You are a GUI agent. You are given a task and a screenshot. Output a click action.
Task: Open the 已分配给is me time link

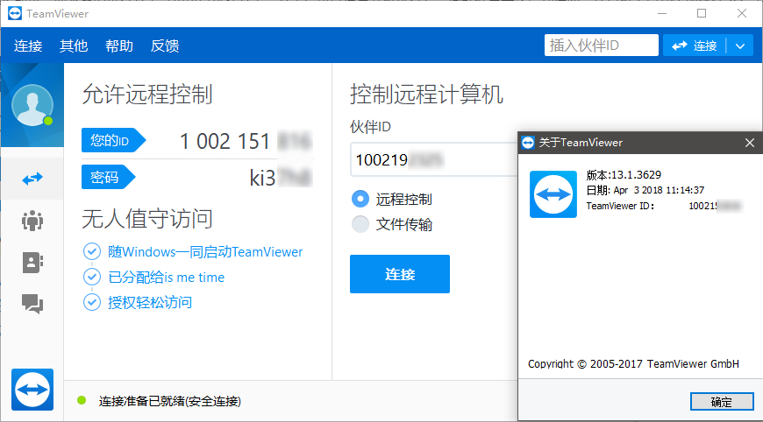pyautogui.click(x=166, y=277)
